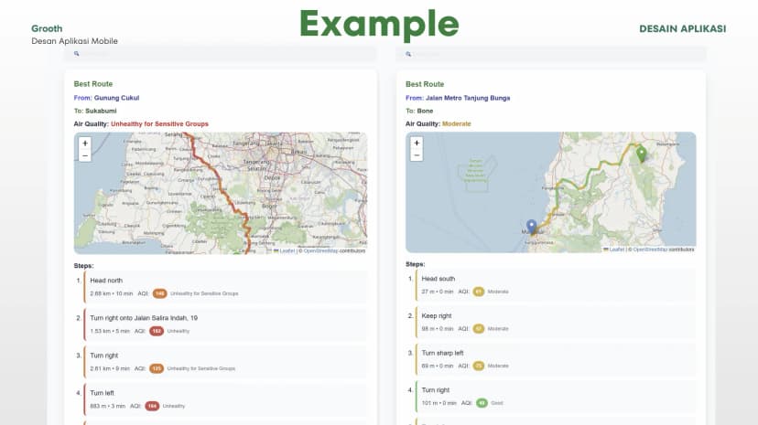Click '883 m • 3 min' distance text

(107, 406)
